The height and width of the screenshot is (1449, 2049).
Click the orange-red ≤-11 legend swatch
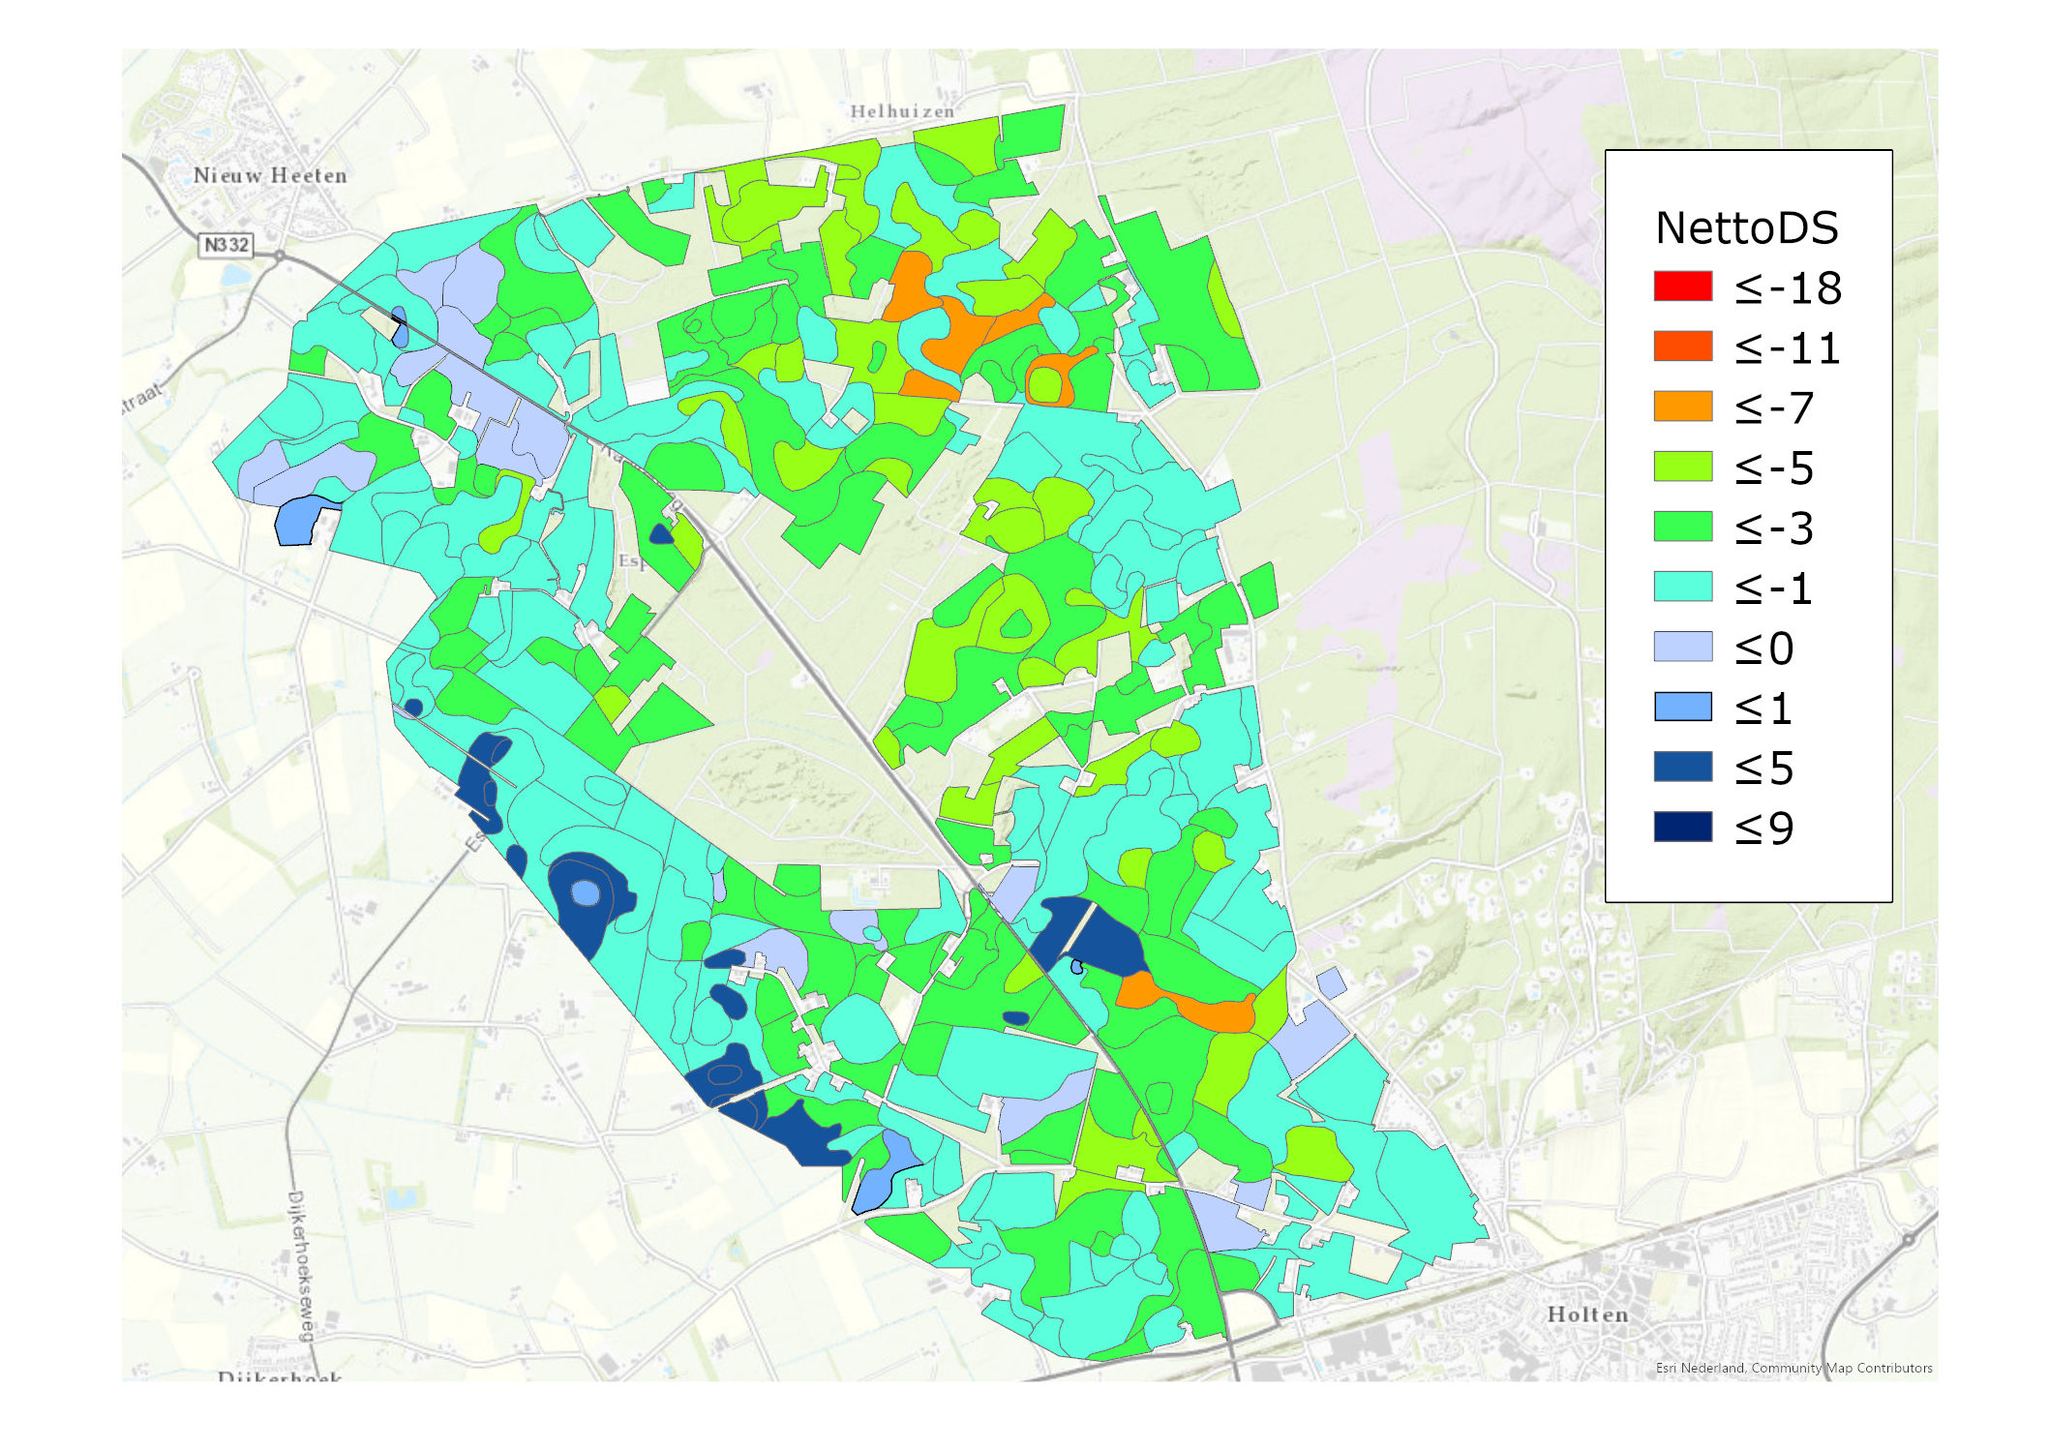pyautogui.click(x=1682, y=347)
